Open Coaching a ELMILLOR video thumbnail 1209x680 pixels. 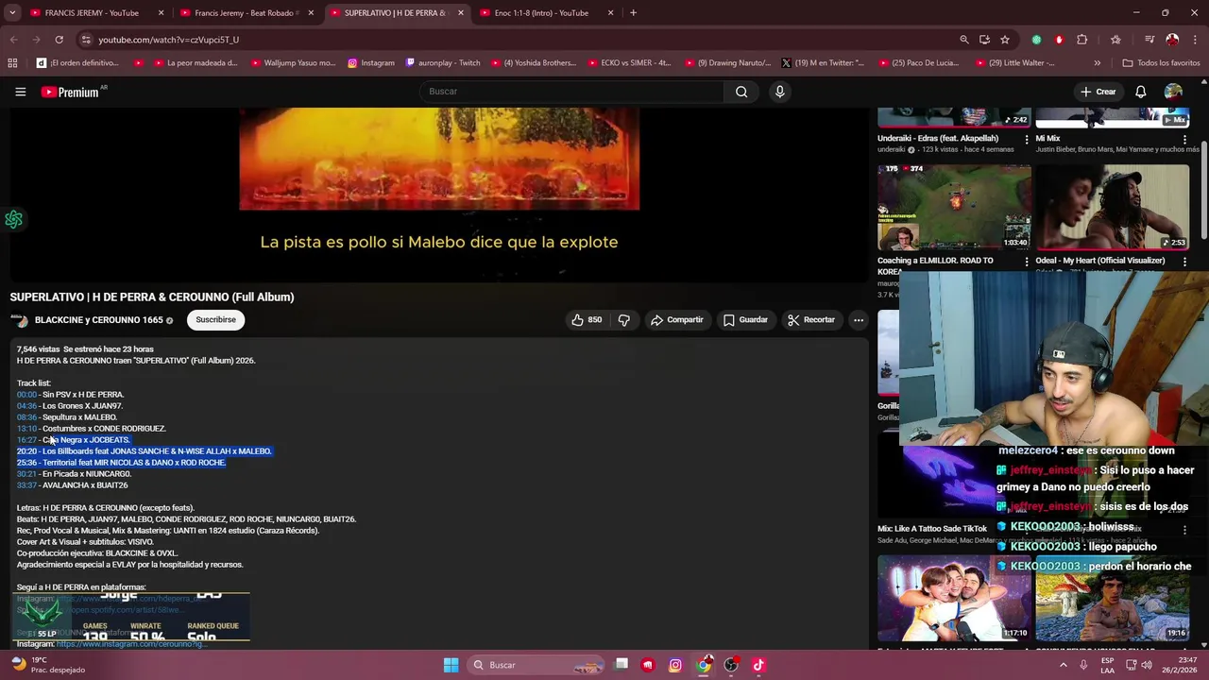click(954, 207)
